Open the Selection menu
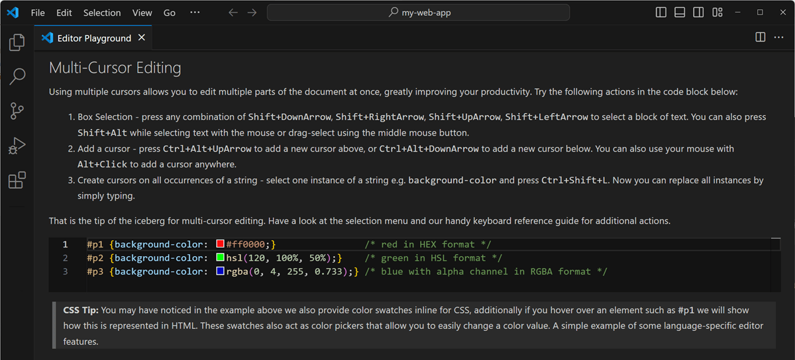 102,13
